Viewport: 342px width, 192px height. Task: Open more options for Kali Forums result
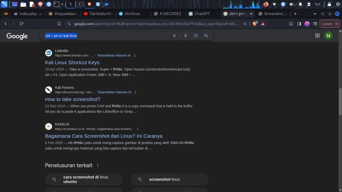[135, 92]
